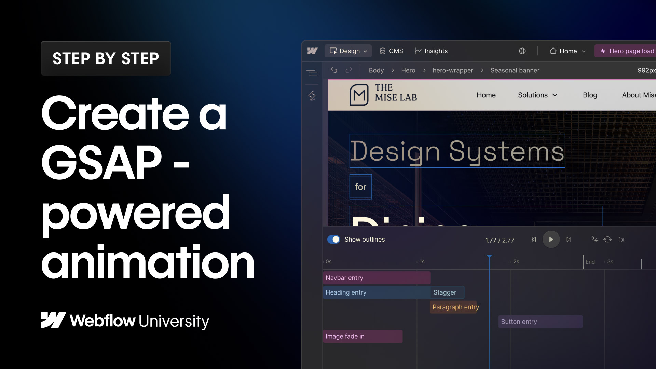Click the Webflow logo icon
The width and height of the screenshot is (656, 369).
point(312,51)
